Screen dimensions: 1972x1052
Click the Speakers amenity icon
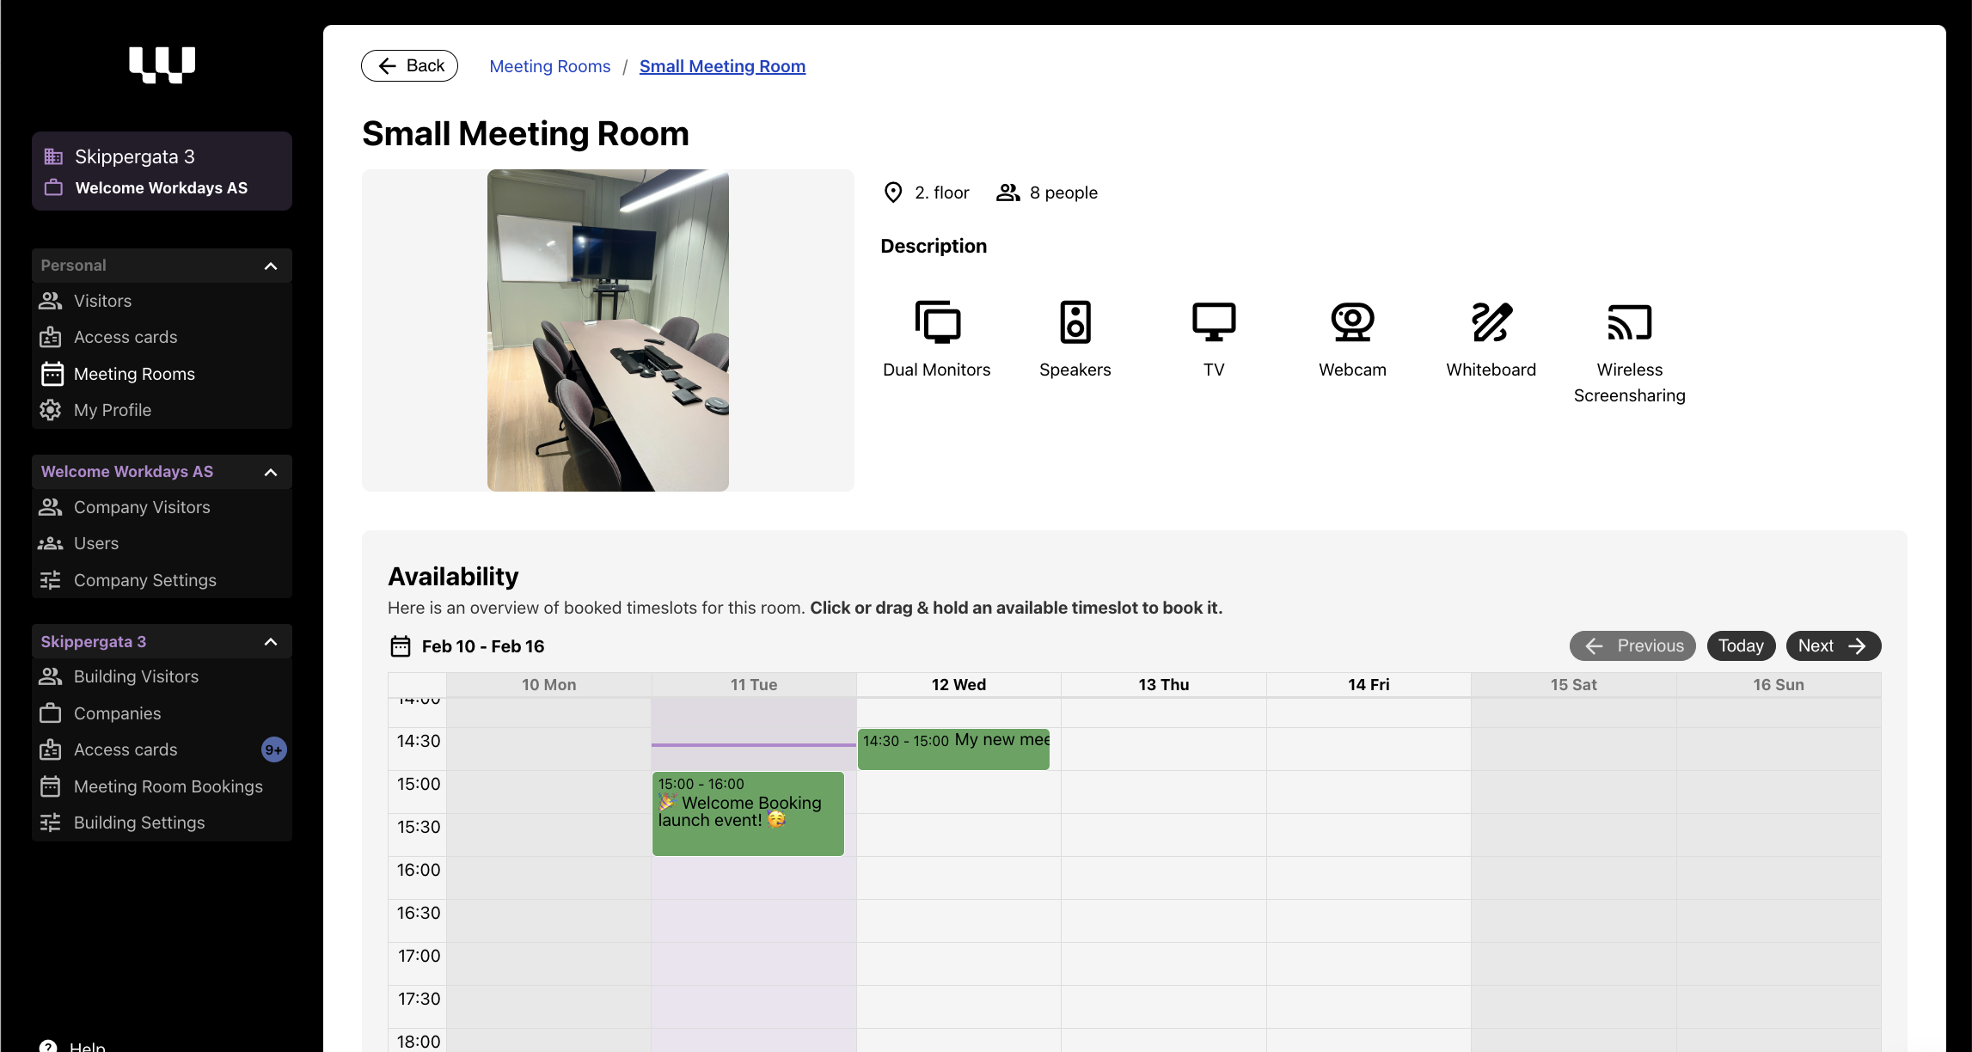pos(1075,322)
